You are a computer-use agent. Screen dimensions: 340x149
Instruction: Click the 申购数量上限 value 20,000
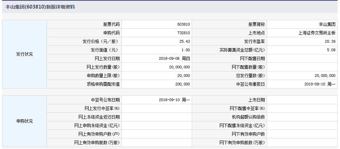pyautogui.click(x=184, y=76)
